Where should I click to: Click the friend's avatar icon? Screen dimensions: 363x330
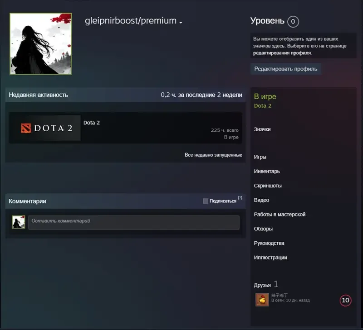[262, 300]
